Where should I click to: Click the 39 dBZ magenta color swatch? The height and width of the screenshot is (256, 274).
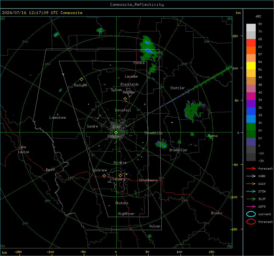pos(251,96)
